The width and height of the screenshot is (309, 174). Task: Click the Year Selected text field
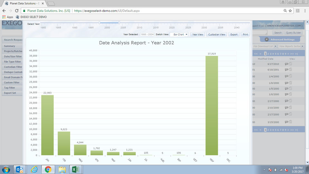147,34
